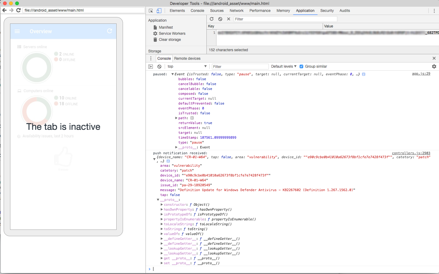
Task: Show the console sidebar icon
Action: coord(150,66)
